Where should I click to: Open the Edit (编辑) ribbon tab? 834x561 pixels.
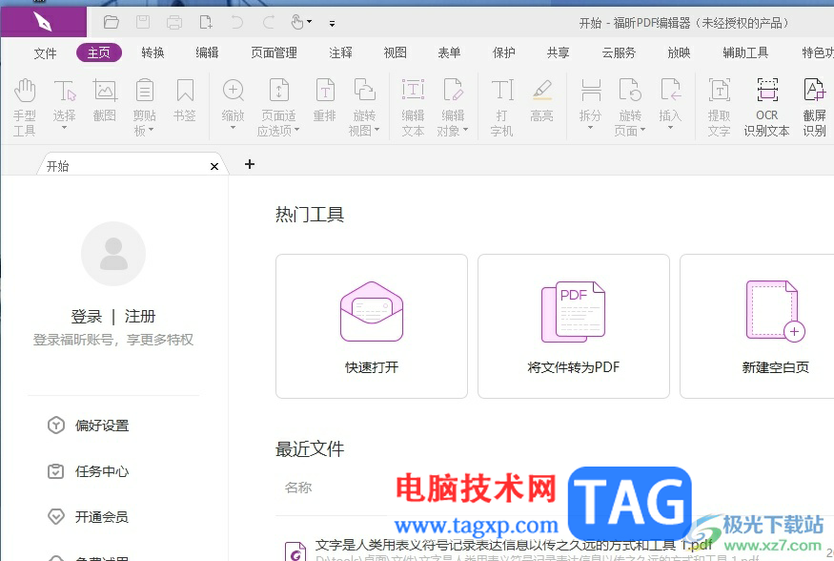[207, 52]
